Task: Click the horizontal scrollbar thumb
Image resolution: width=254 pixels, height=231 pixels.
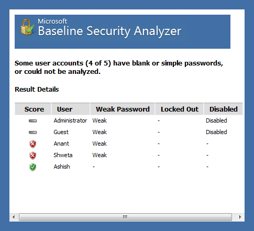Action: 125,217
